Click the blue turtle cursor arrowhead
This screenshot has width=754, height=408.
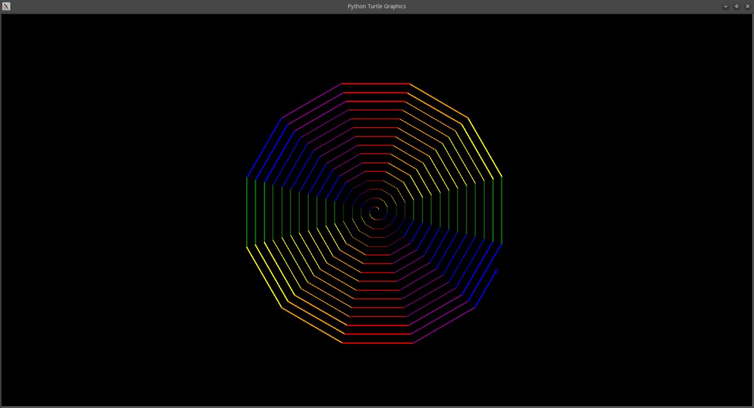(497, 271)
